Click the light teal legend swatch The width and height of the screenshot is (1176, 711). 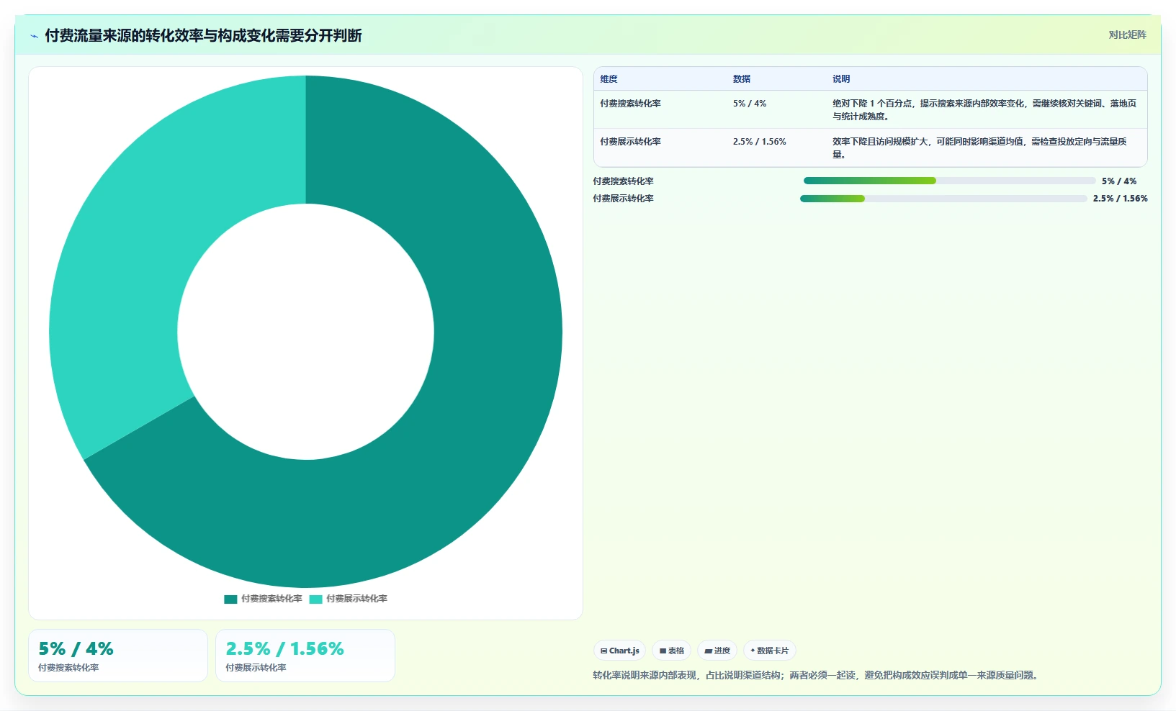pos(315,599)
